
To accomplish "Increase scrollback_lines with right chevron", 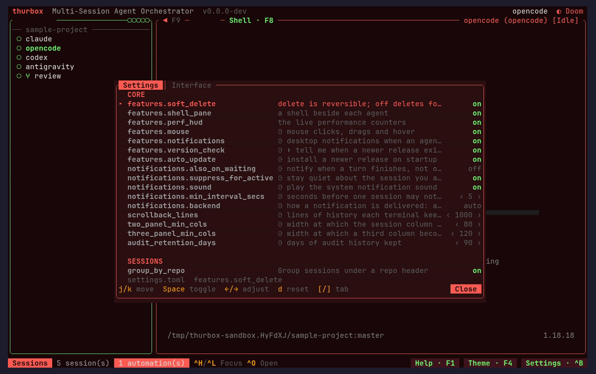I will [479, 215].
